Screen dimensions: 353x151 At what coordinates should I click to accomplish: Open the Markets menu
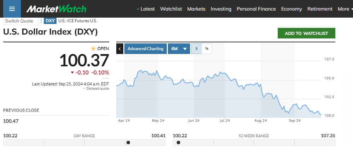click(196, 9)
